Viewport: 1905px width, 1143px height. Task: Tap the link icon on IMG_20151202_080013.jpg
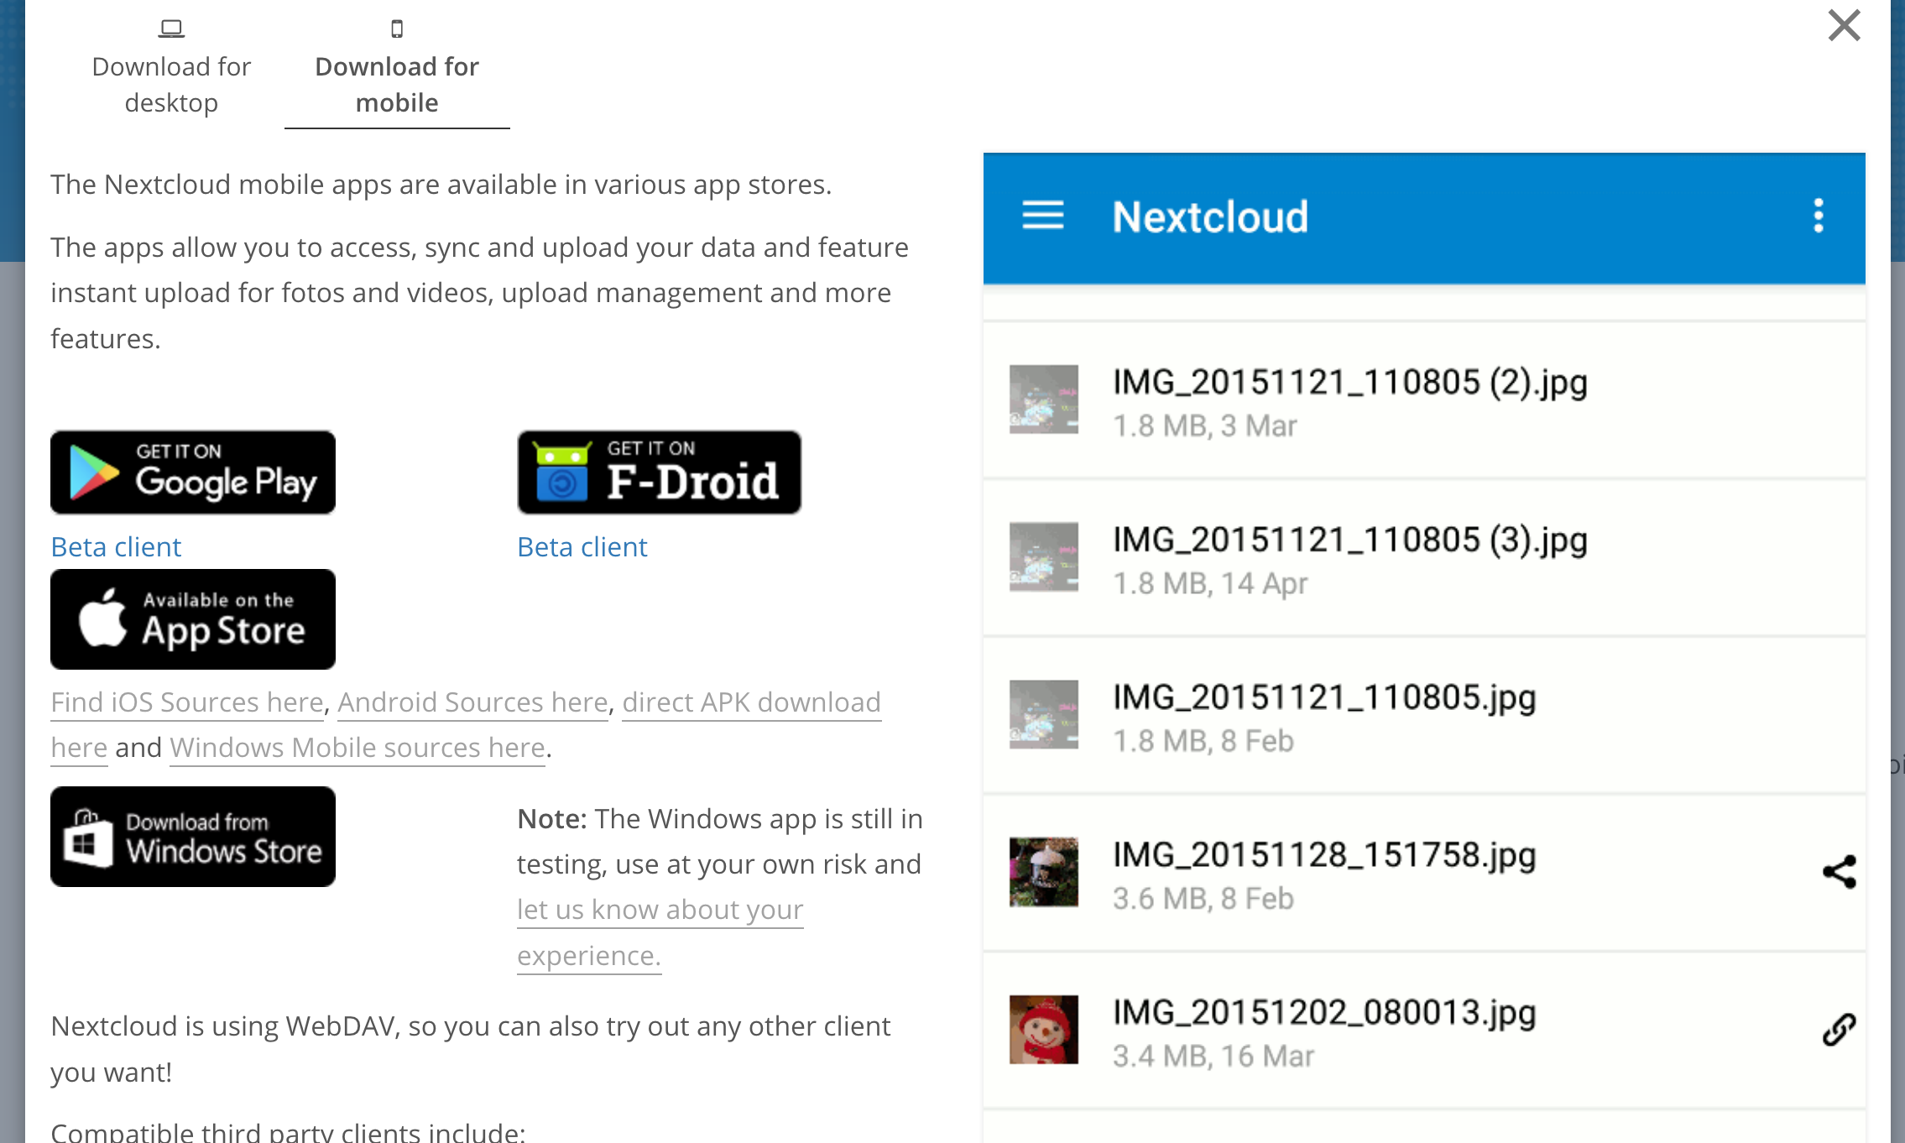(1839, 1028)
